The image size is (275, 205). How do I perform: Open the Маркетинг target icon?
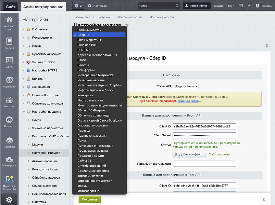pyautogui.click(x=9, y=82)
